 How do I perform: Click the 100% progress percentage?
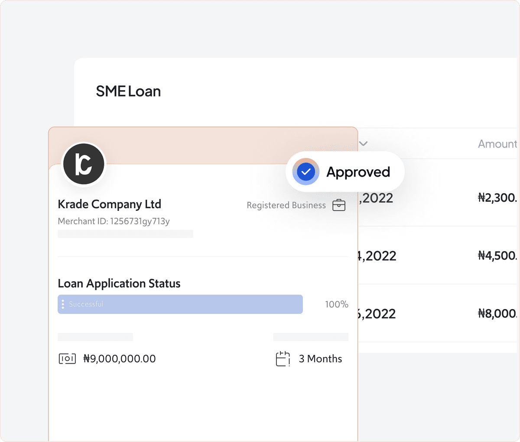pos(336,304)
